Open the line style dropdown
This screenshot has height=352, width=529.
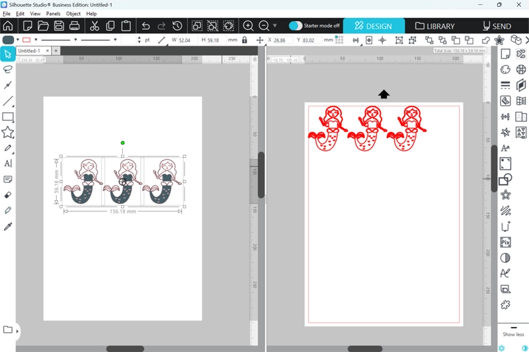pyautogui.click(x=75, y=40)
